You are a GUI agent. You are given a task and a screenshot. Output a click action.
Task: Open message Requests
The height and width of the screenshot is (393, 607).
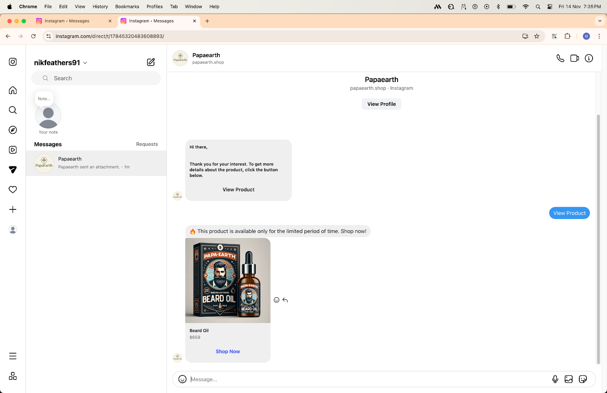pyautogui.click(x=147, y=144)
